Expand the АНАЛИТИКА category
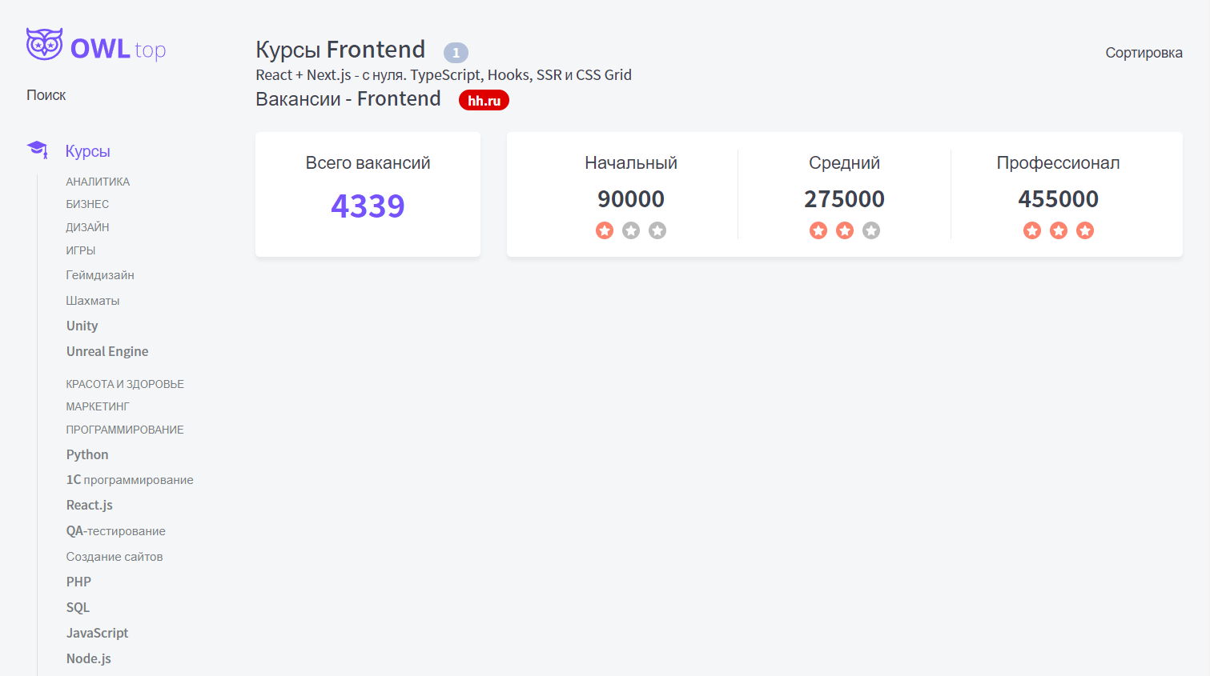The width and height of the screenshot is (1210, 676). [98, 182]
